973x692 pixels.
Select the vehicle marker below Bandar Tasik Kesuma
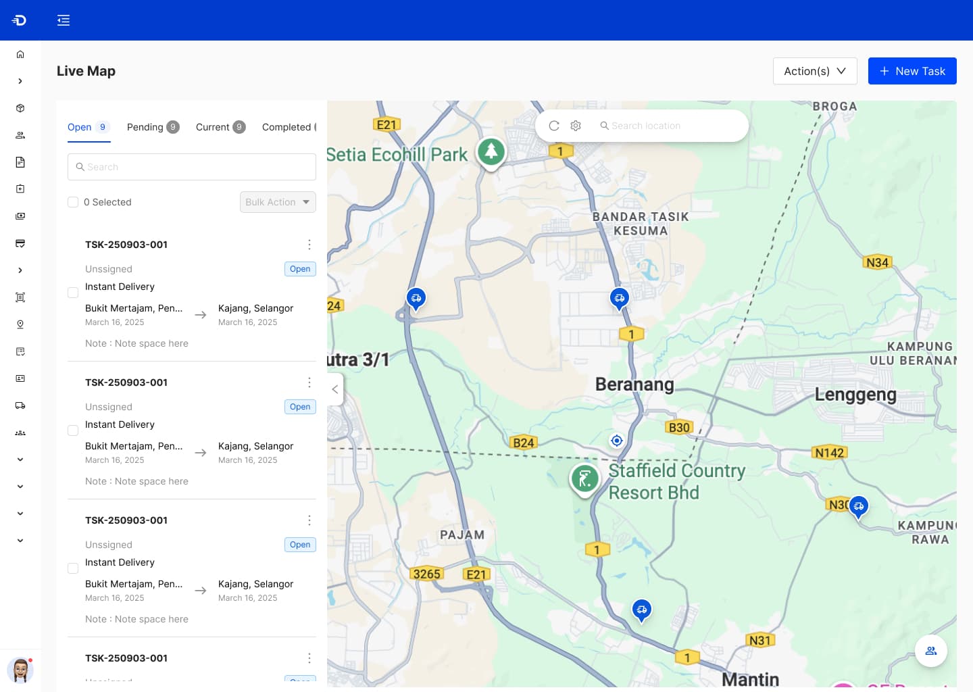pyautogui.click(x=620, y=299)
